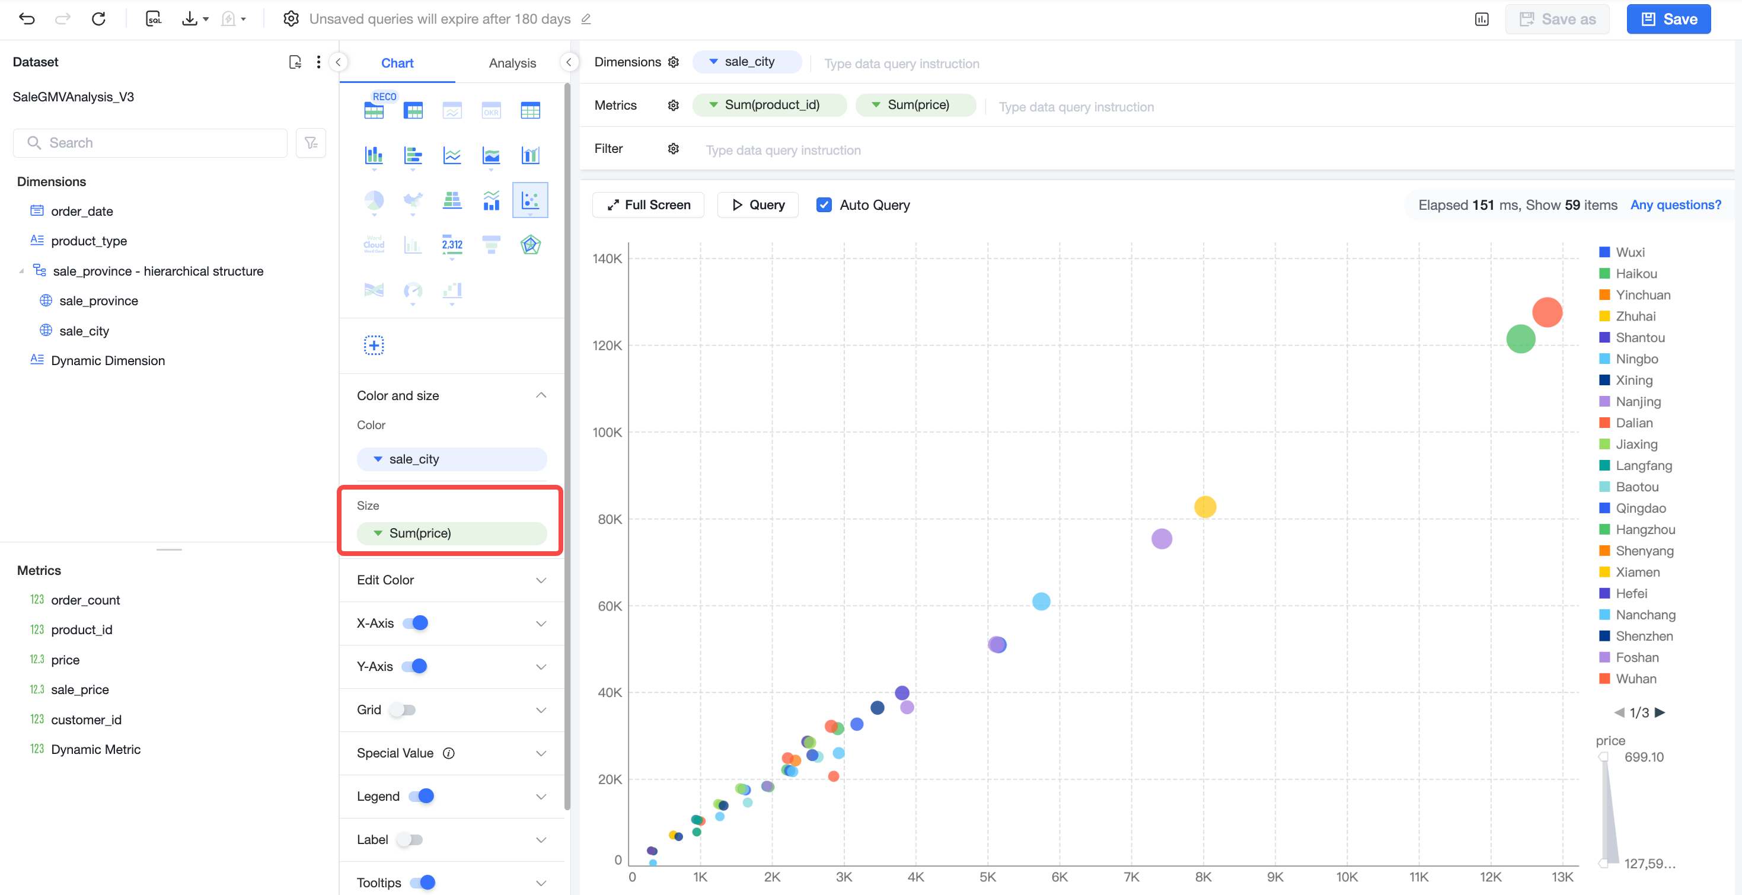The width and height of the screenshot is (1742, 895).
Task: Open Dimensions settings gear icon
Action: (673, 62)
